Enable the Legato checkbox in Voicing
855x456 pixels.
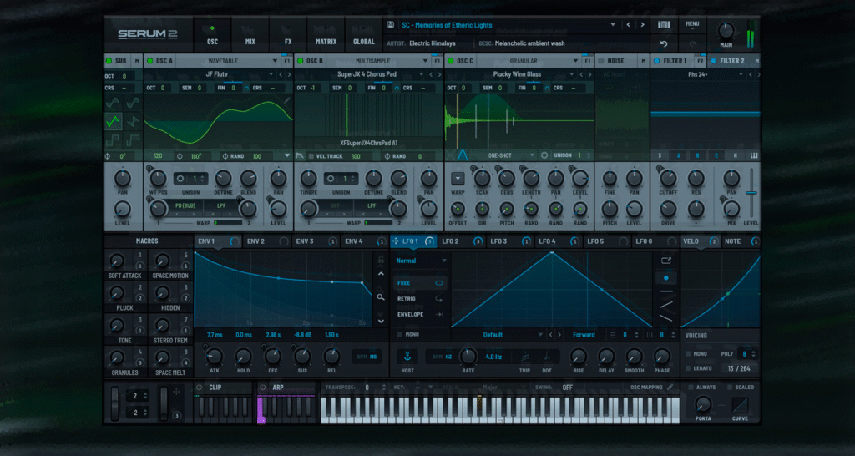coord(687,368)
